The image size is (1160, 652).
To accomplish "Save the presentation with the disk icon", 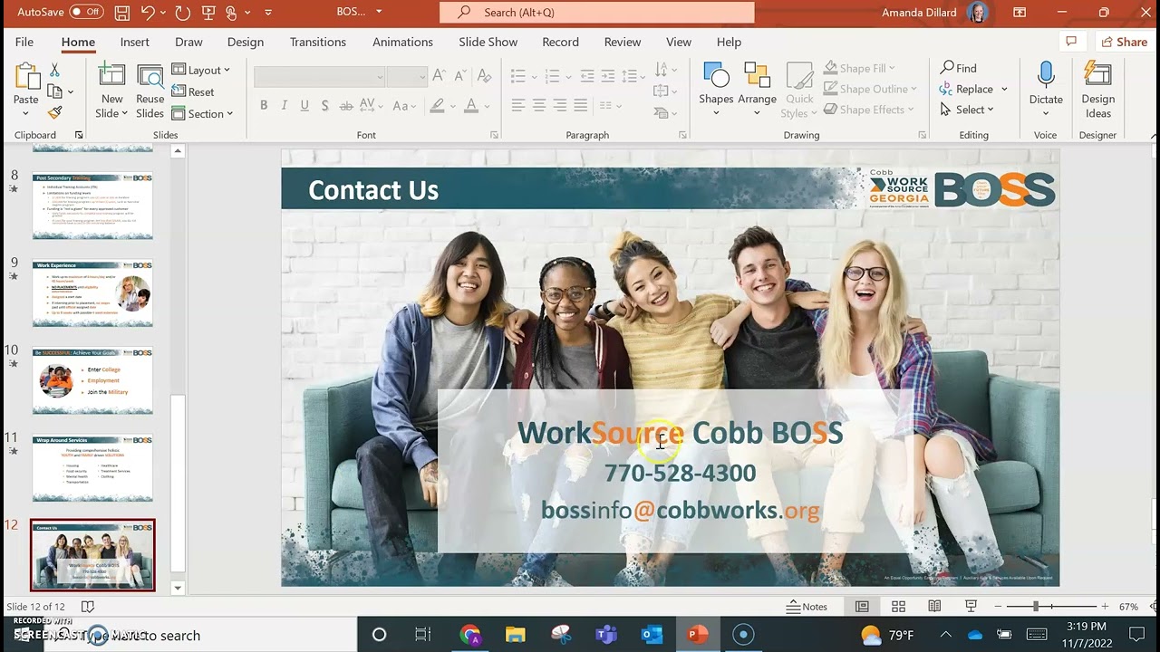I will pyautogui.click(x=122, y=13).
